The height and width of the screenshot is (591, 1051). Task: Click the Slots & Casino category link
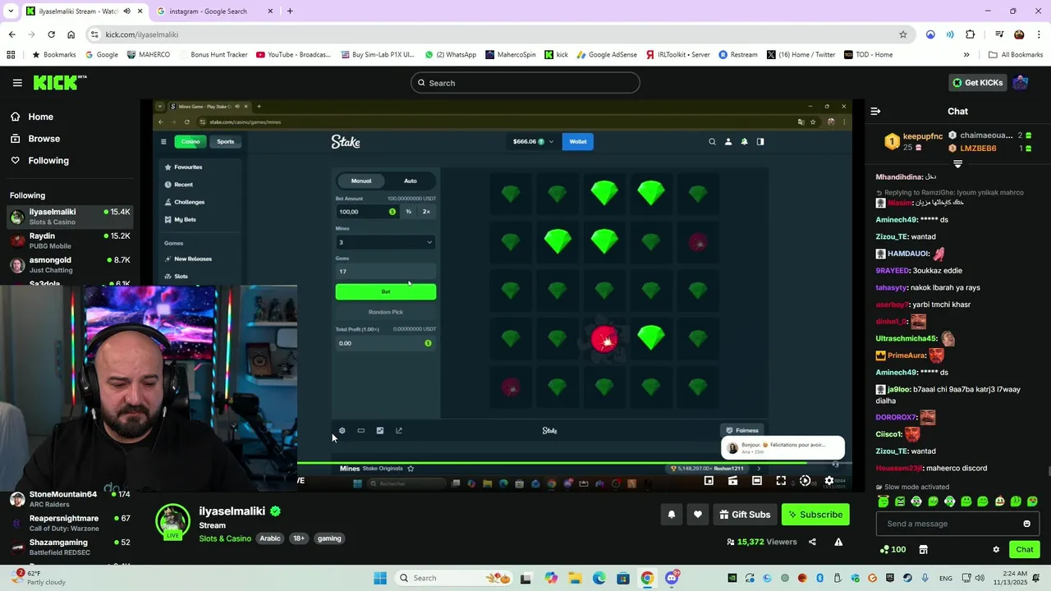tap(225, 538)
